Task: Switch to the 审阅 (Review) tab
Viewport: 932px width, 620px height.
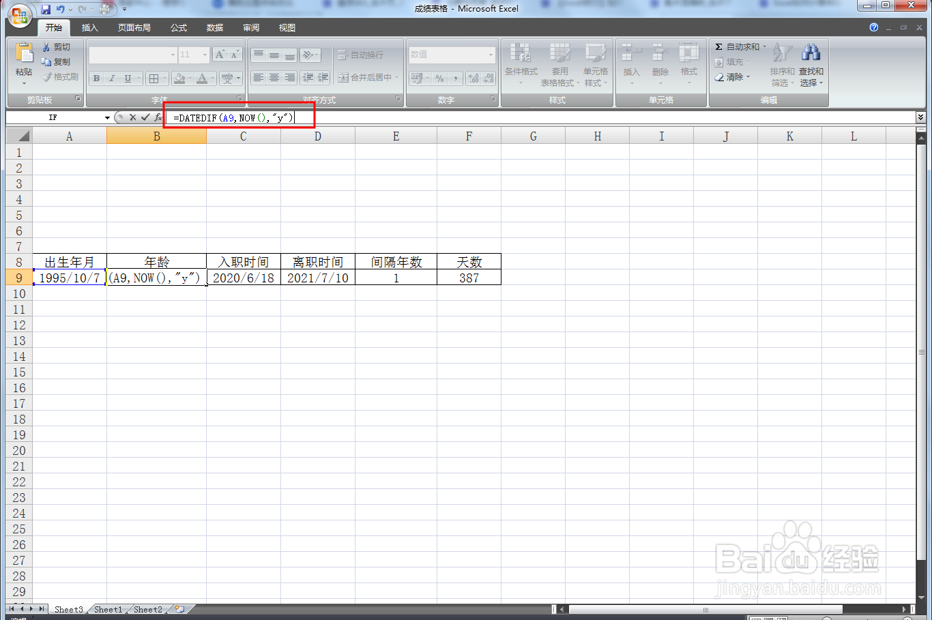Action: click(x=251, y=28)
